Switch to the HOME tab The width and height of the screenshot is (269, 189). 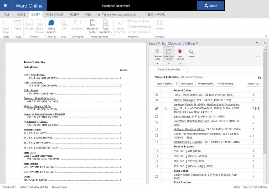click(21, 15)
